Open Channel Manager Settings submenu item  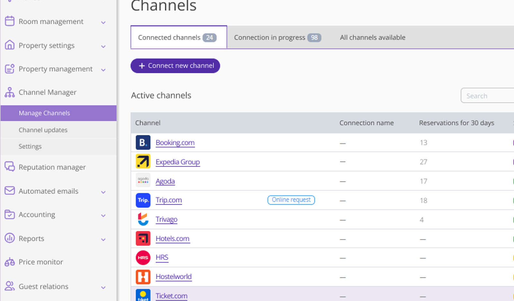(x=30, y=146)
